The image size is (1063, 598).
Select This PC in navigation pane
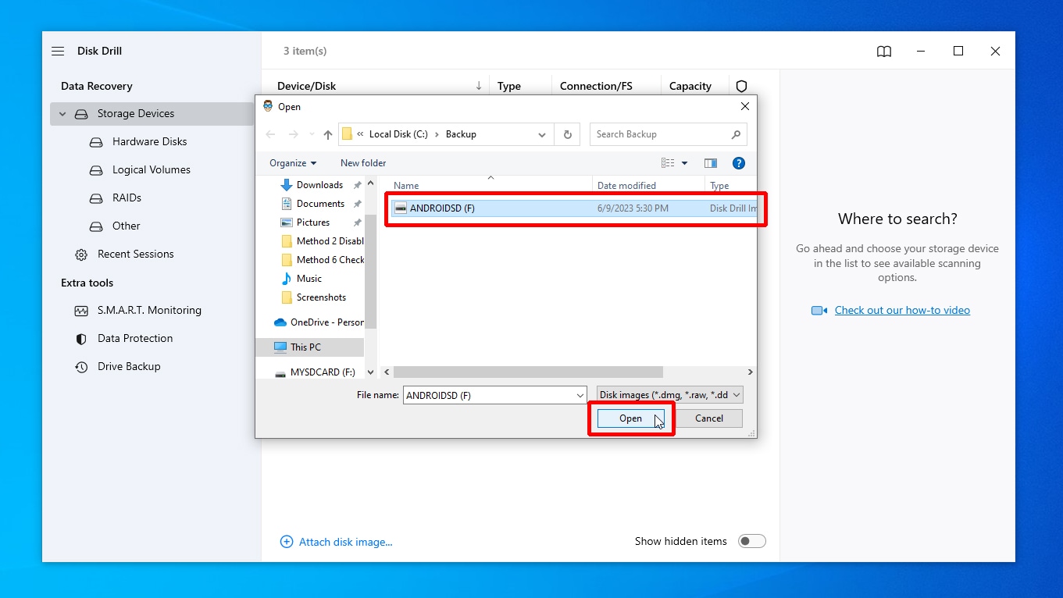click(x=305, y=347)
